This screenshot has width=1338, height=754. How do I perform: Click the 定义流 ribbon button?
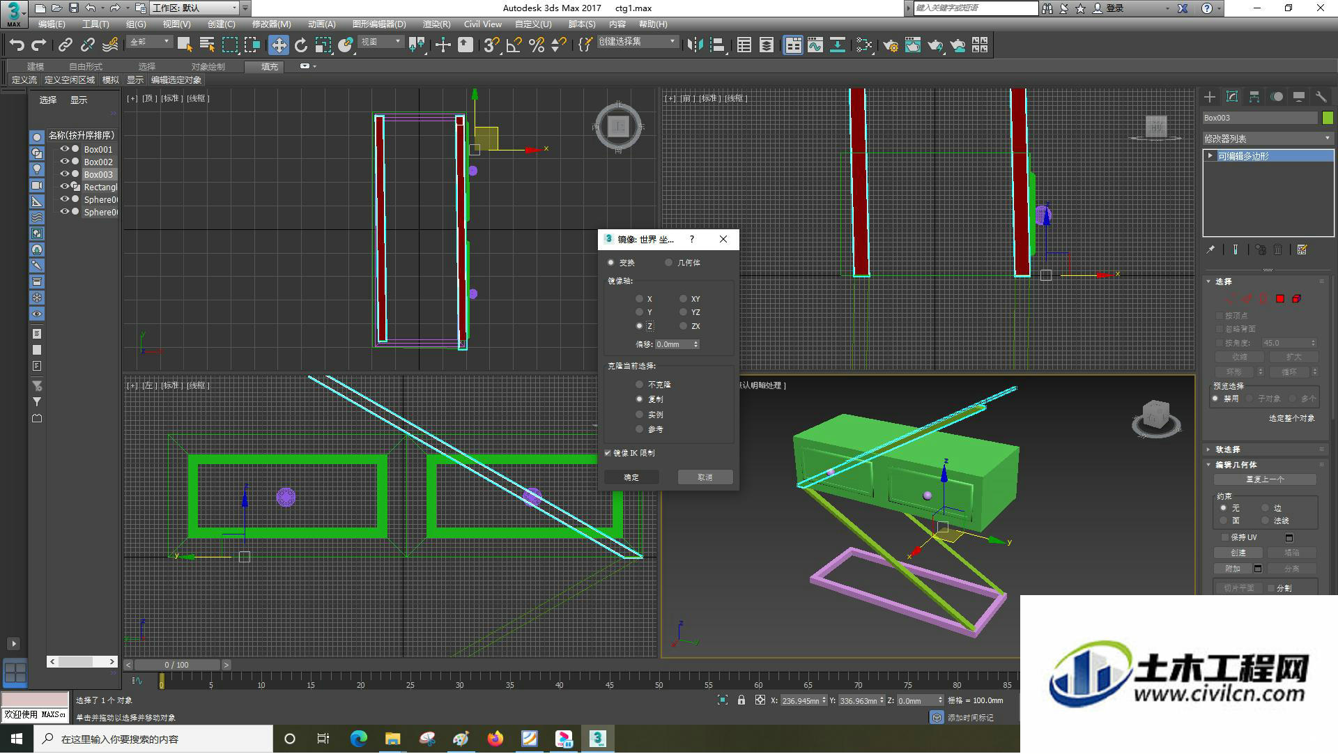pyautogui.click(x=24, y=80)
